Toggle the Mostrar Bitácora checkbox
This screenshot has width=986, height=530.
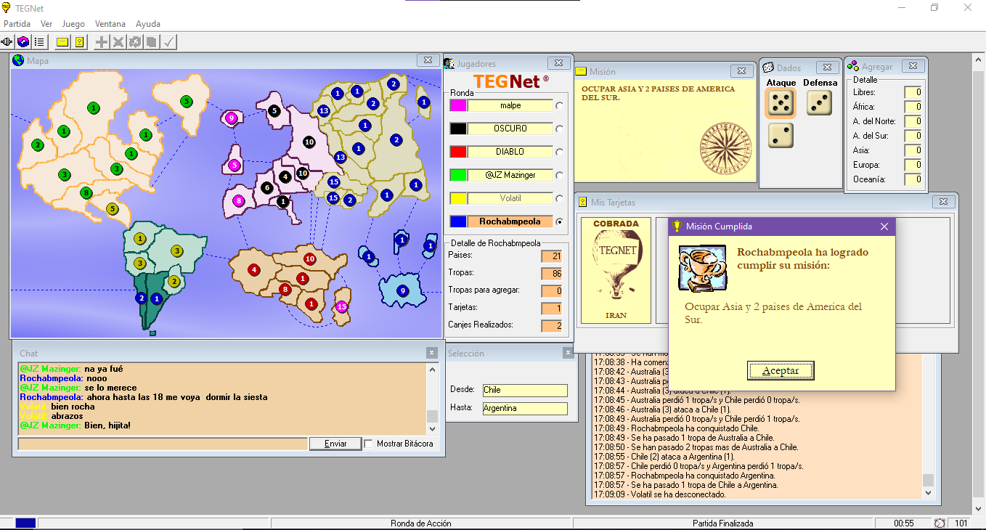tap(369, 444)
